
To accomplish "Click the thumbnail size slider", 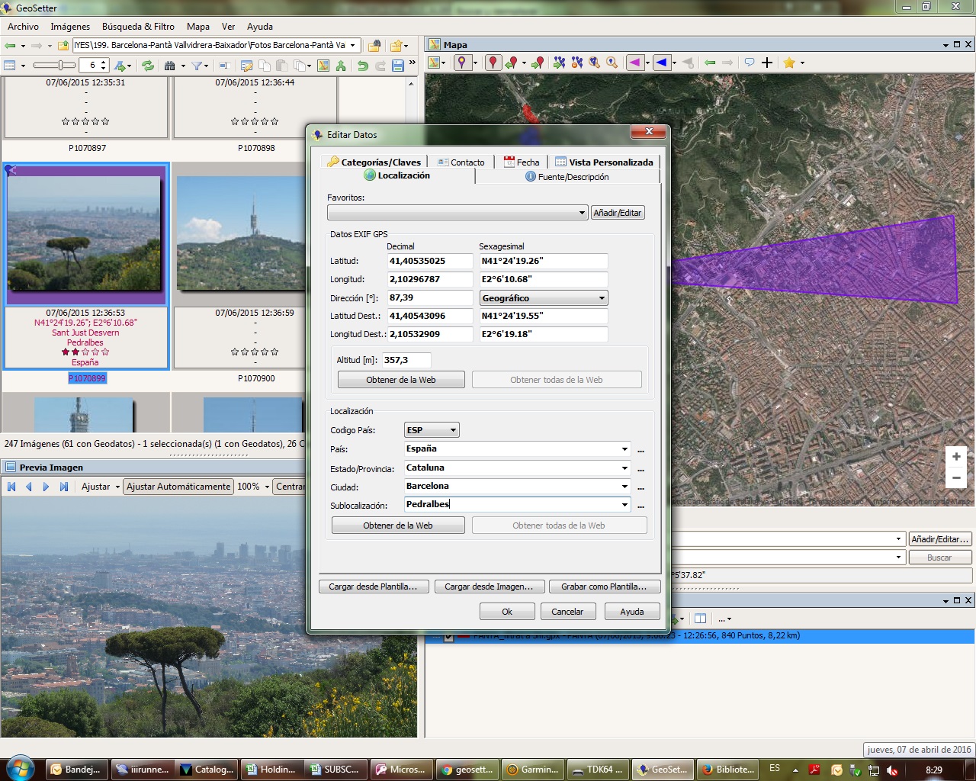I will [55, 66].
